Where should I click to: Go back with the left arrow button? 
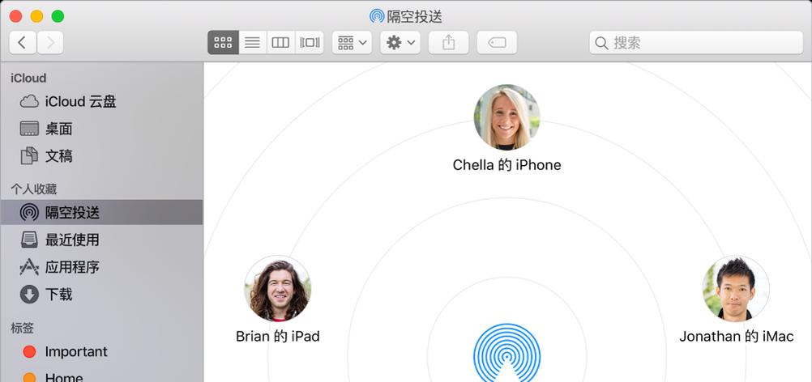pyautogui.click(x=22, y=42)
